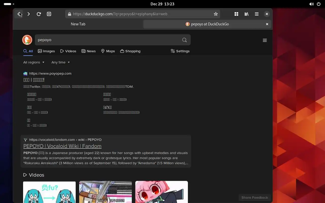Screen dimensions: 325x203
Task: Open the bookmarks library icon
Action: click(x=247, y=14)
